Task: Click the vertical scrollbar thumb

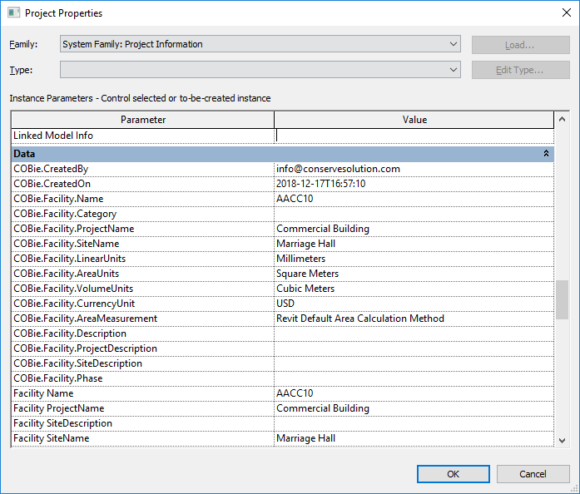Action: click(x=562, y=299)
